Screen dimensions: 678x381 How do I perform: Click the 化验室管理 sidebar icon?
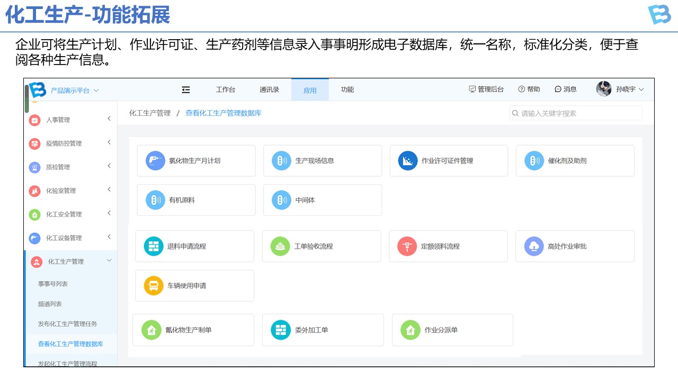pos(34,191)
